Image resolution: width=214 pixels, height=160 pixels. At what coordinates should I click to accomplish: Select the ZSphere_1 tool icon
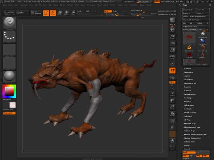pos(203,55)
